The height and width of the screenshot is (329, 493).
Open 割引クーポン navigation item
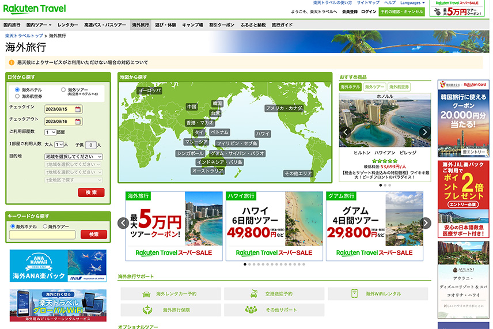[222, 25]
